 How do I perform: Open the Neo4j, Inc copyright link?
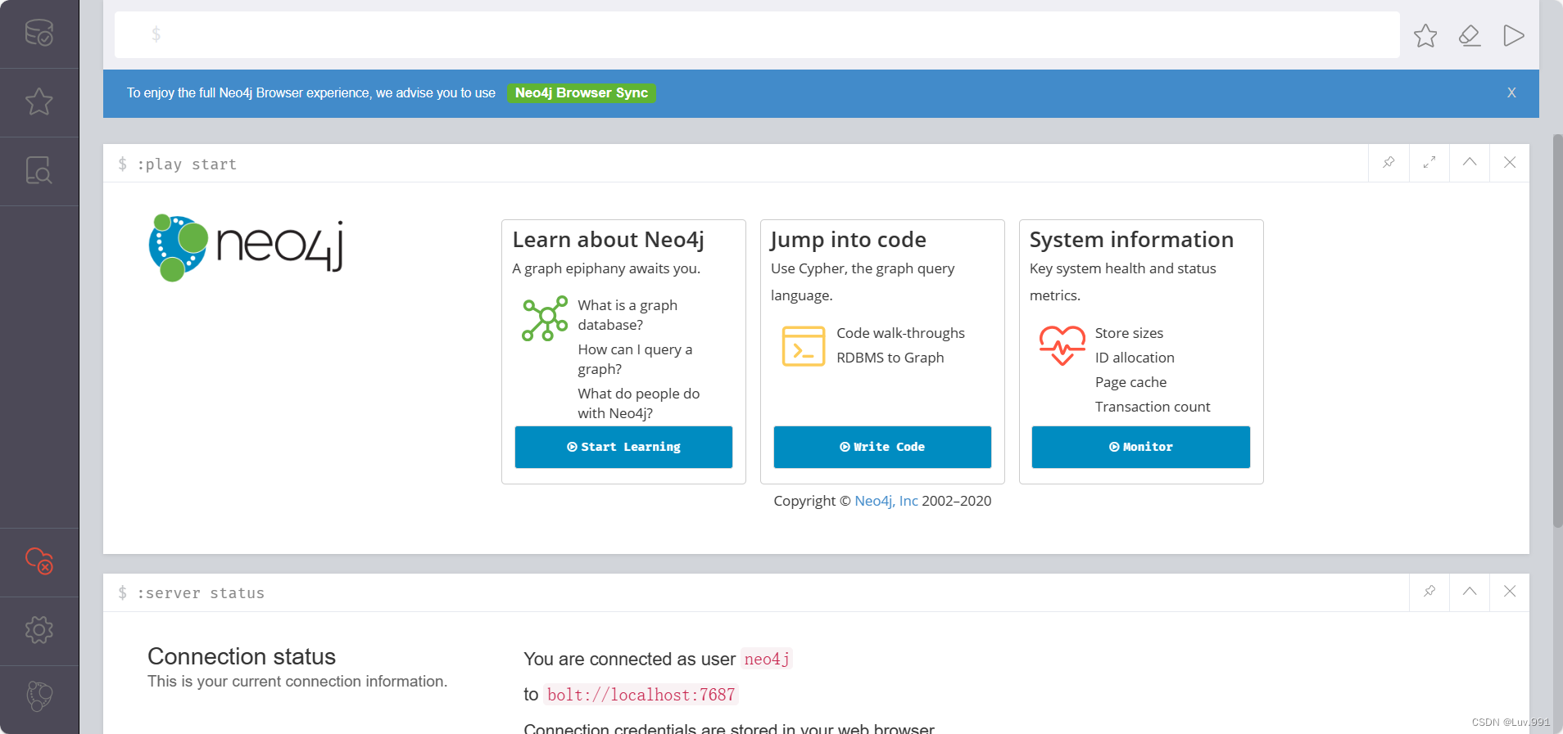886,501
